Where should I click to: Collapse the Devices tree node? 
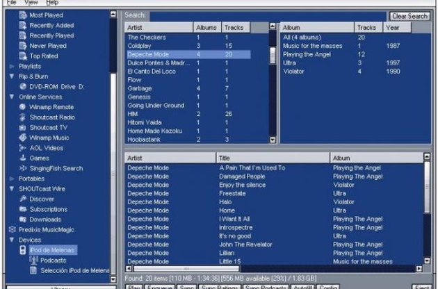point(12,240)
